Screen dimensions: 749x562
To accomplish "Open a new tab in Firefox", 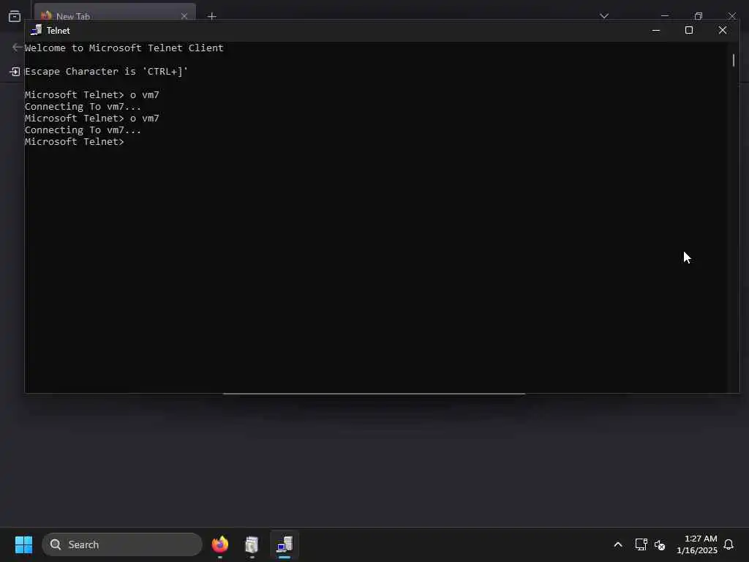I will [212, 16].
